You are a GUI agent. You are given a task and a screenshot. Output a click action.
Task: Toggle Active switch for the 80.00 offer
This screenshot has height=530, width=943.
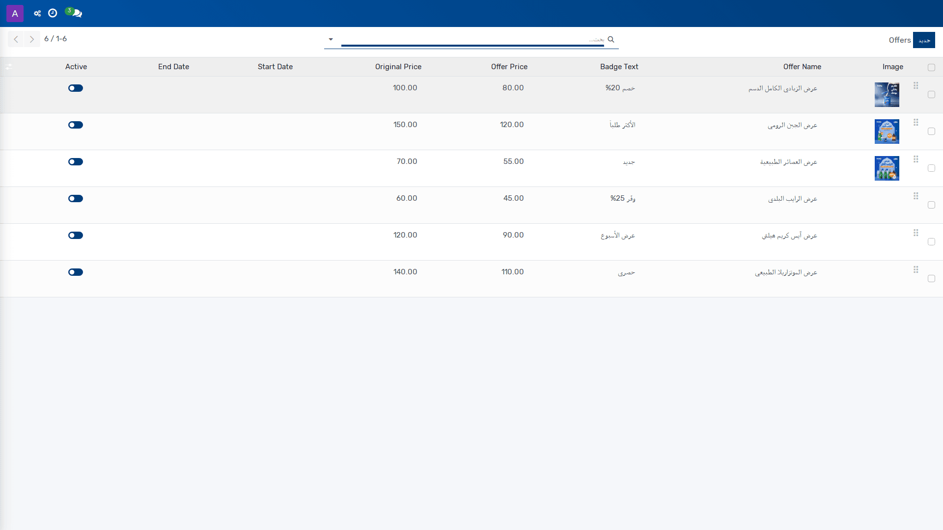[x=76, y=88]
